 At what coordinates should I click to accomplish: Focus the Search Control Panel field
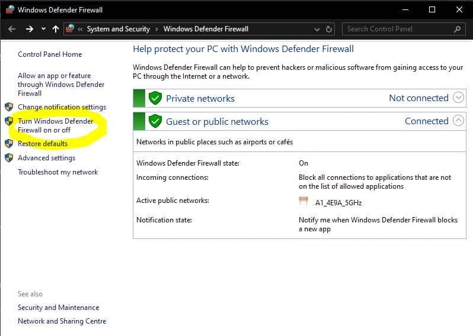[404, 29]
